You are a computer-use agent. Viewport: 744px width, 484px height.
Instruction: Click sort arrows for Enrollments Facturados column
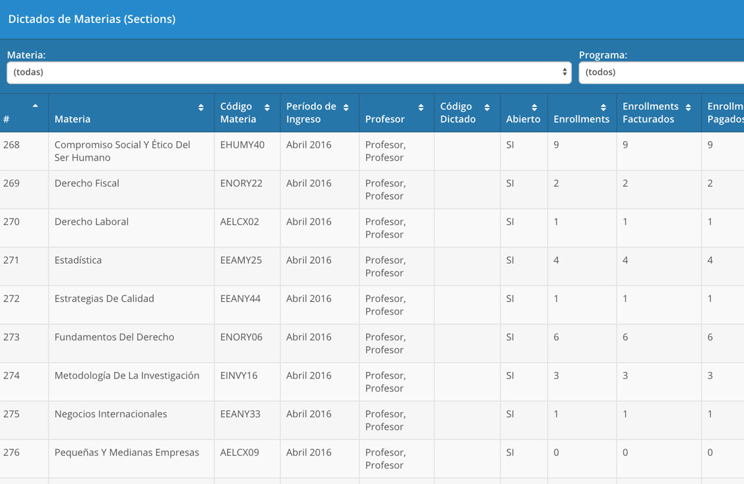pyautogui.click(x=688, y=107)
